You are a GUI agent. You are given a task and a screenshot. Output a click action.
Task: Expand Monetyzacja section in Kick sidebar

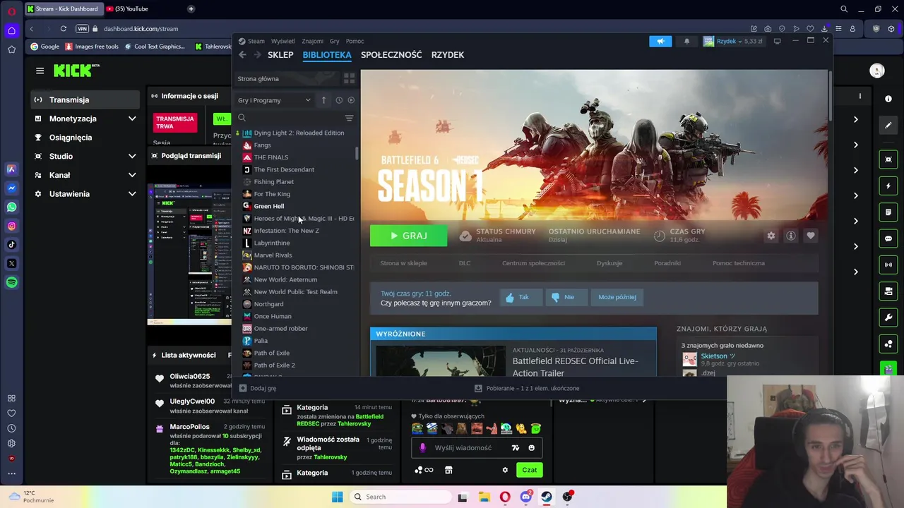click(x=131, y=119)
